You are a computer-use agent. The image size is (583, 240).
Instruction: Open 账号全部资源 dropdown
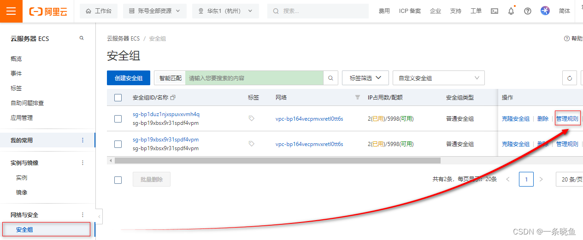[155, 11]
